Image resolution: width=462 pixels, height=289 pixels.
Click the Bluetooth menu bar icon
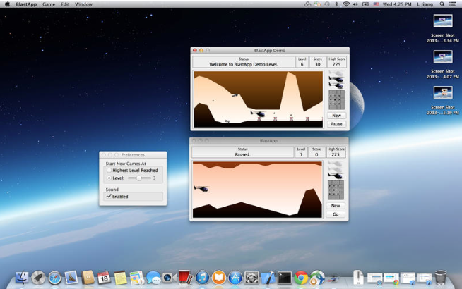pyautogui.click(x=337, y=4)
